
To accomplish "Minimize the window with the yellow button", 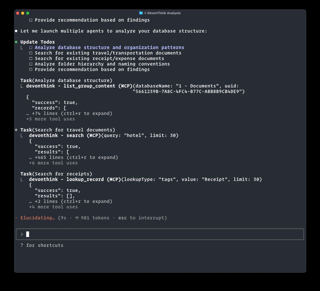I will coord(23,13).
